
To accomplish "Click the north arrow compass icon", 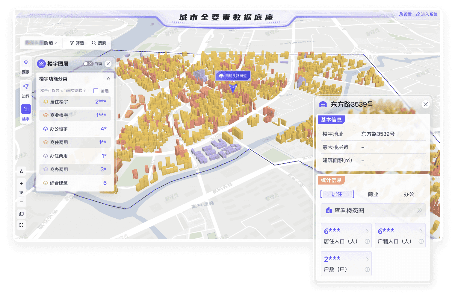I will click(x=21, y=171).
